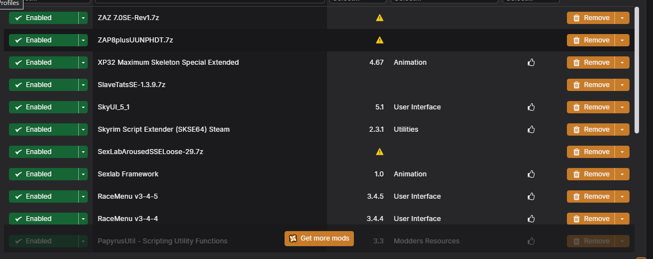Open Enabled dropdown arrow for SlaveTatsSE-1.3.9.7z
The height and width of the screenshot is (259, 653).
click(83, 85)
